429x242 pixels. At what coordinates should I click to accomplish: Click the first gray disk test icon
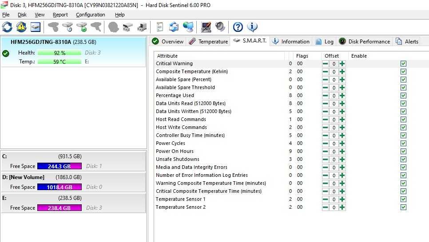coord(53,27)
